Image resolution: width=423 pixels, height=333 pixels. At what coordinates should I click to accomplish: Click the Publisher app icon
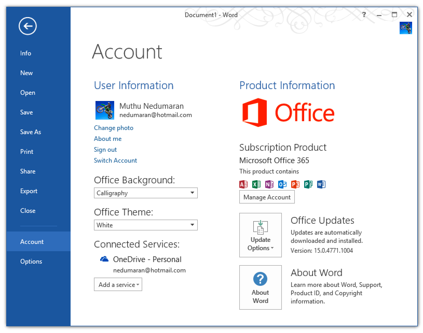tap(308, 184)
